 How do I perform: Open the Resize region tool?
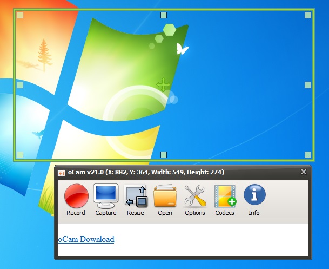(136, 196)
